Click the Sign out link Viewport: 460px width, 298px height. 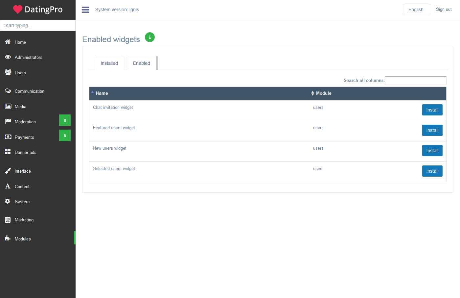pos(444,10)
